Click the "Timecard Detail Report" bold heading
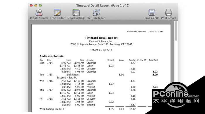Image resolution: width=205 pixels, height=114 pixels. 101,38
